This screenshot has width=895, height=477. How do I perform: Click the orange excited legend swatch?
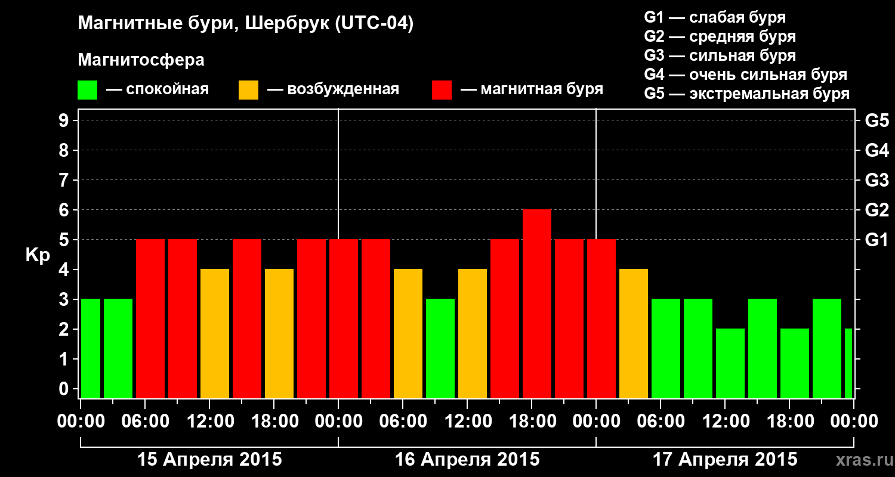[249, 90]
